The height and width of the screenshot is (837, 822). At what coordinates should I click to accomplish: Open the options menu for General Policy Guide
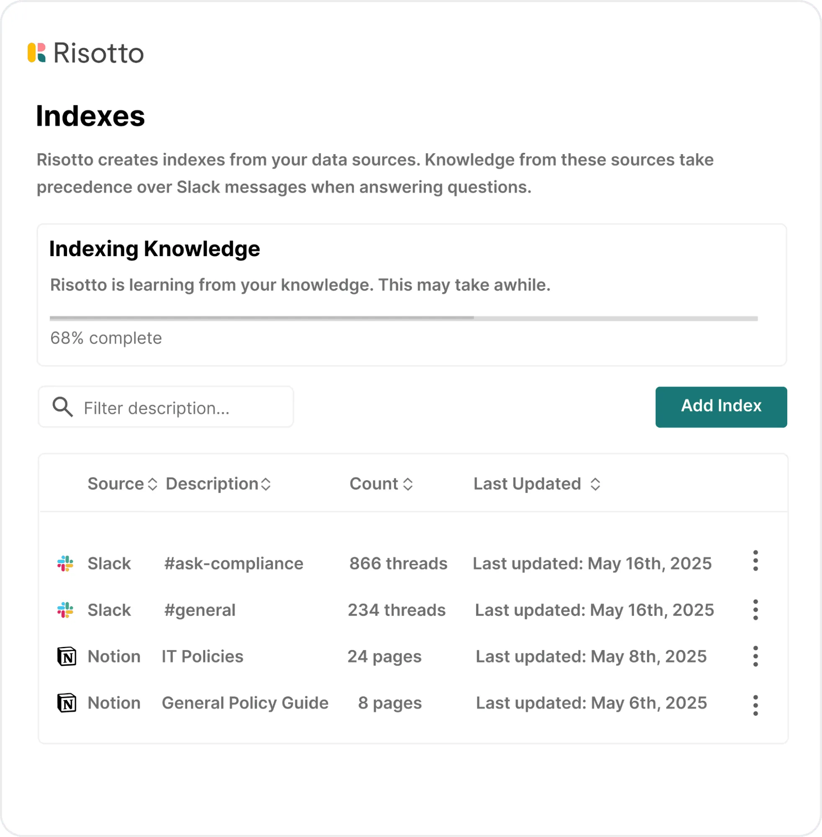(755, 703)
